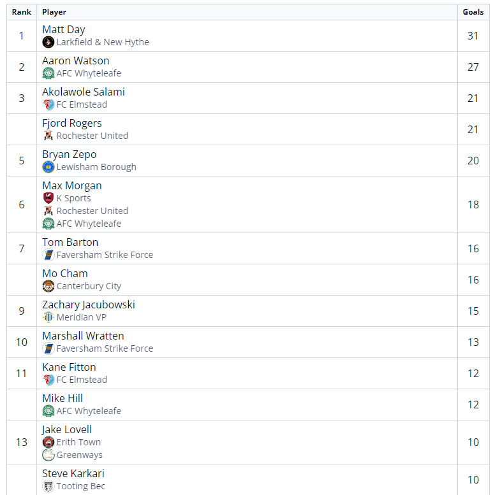493x495 pixels.
Task: Click the Player column header
Action: pyautogui.click(x=54, y=12)
